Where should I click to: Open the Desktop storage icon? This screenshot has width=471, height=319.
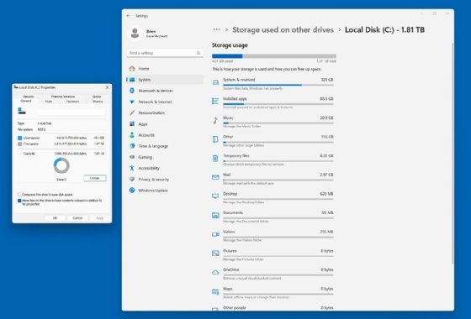click(215, 196)
